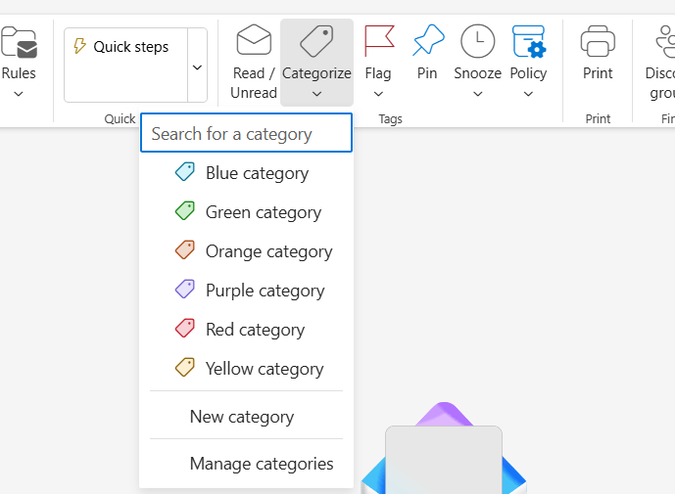Screen dimensions: 675x494
Task: Click the Rules folder icon
Action: pos(19,42)
